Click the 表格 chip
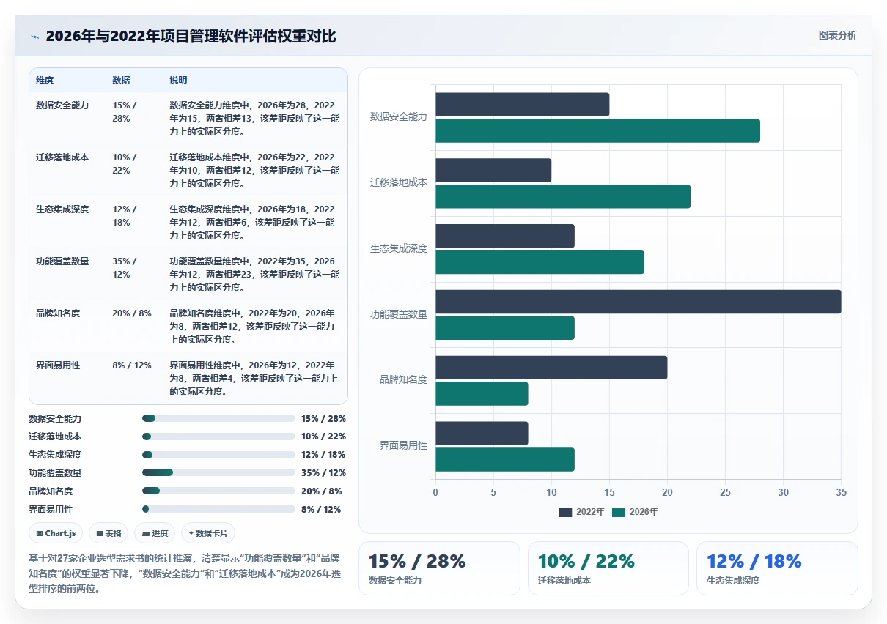Screen dimensions: 887x624 tap(108, 533)
